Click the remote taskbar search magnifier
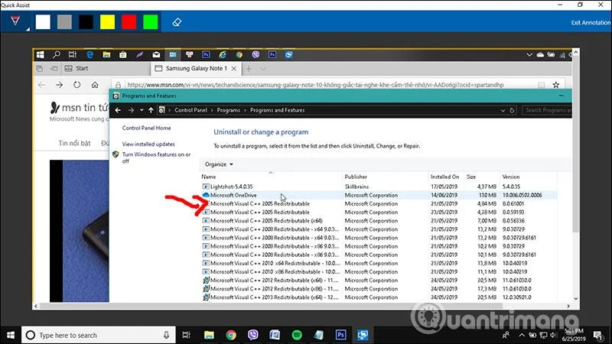Image resolution: width=612 pixels, height=344 pixels. (57, 54)
